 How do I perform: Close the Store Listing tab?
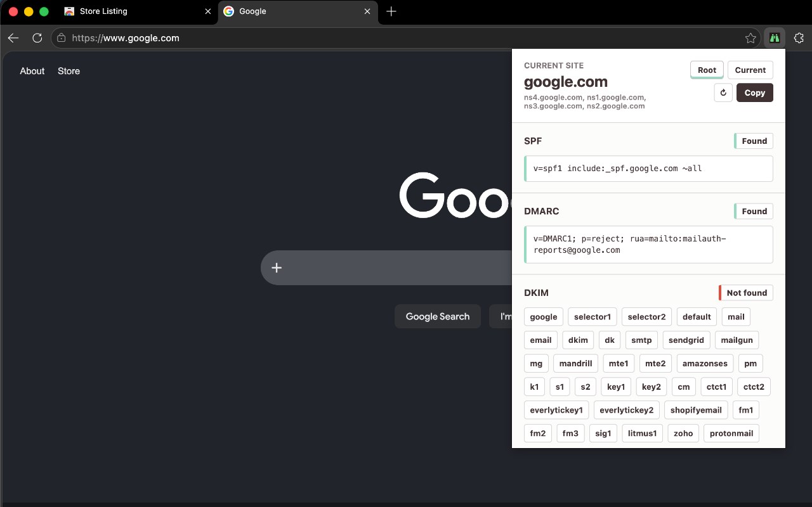click(x=208, y=11)
